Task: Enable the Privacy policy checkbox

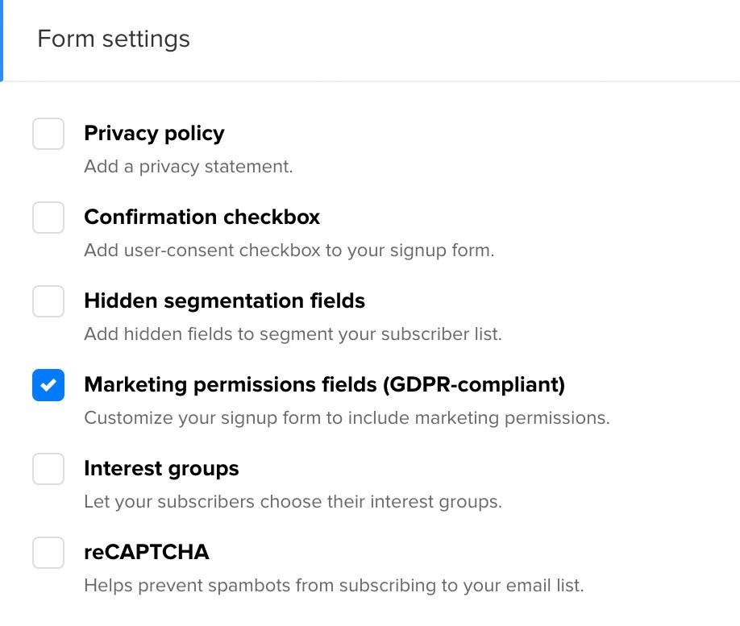Action: click(48, 134)
